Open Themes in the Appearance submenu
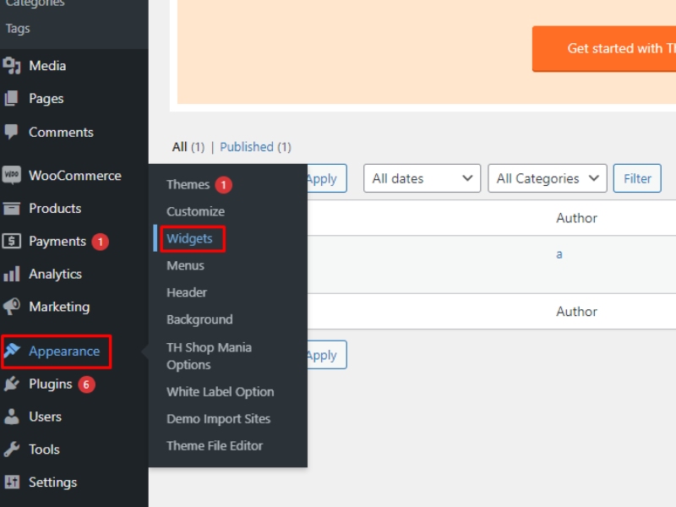 [188, 184]
